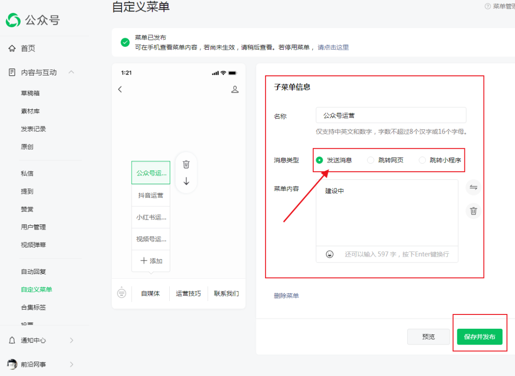Click the 公众号 logo icon
Image resolution: width=515 pixels, height=376 pixels.
pyautogui.click(x=12, y=21)
